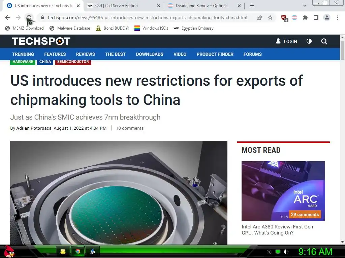Open the FEATURES menu
The width and height of the screenshot is (345, 258).
tap(55, 54)
